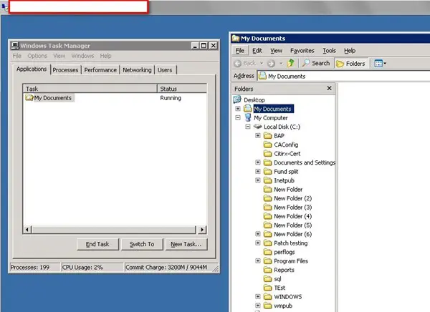Screen dimensions: 430x312
Task: Expand the Documents and Settings folder
Action: point(258,162)
